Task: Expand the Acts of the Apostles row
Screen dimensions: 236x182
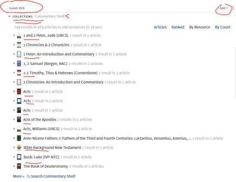Action: (14, 119)
